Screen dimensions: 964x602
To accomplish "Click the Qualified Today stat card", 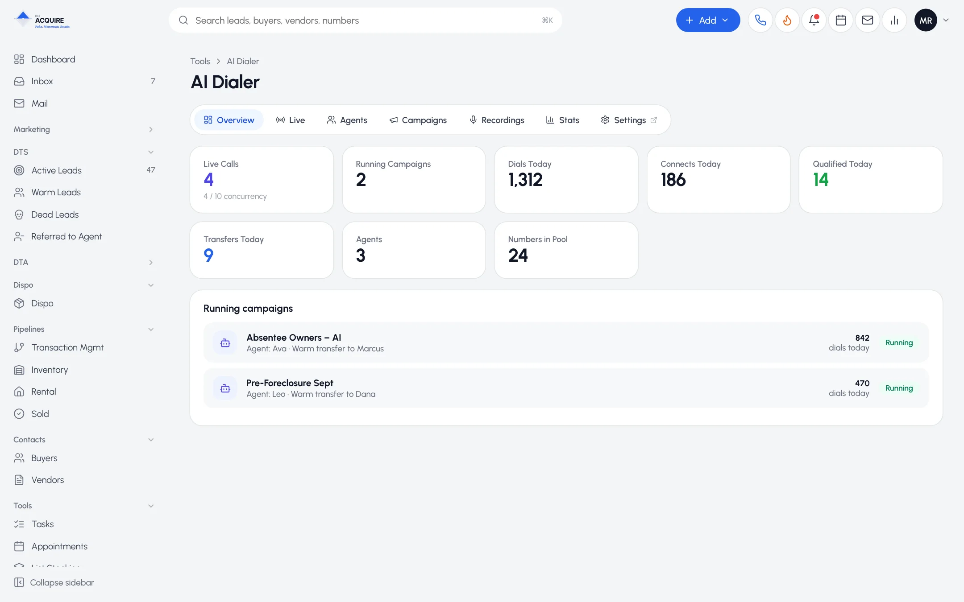I will [871, 180].
